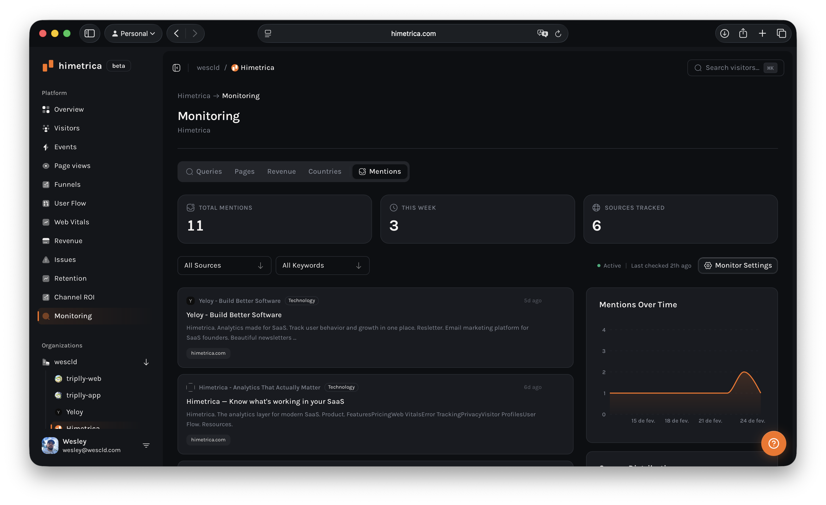This screenshot has width=826, height=505.
Task: Click inside the Search visitors field
Action: [731, 68]
